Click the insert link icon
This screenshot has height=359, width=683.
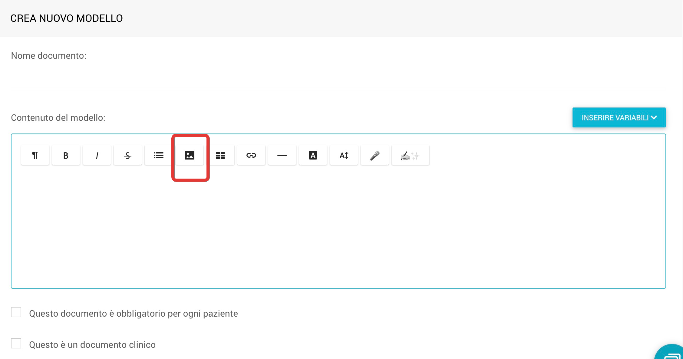pos(251,155)
